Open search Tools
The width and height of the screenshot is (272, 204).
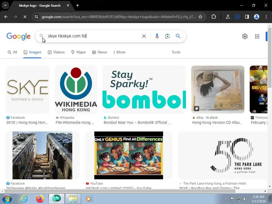tap(176, 52)
